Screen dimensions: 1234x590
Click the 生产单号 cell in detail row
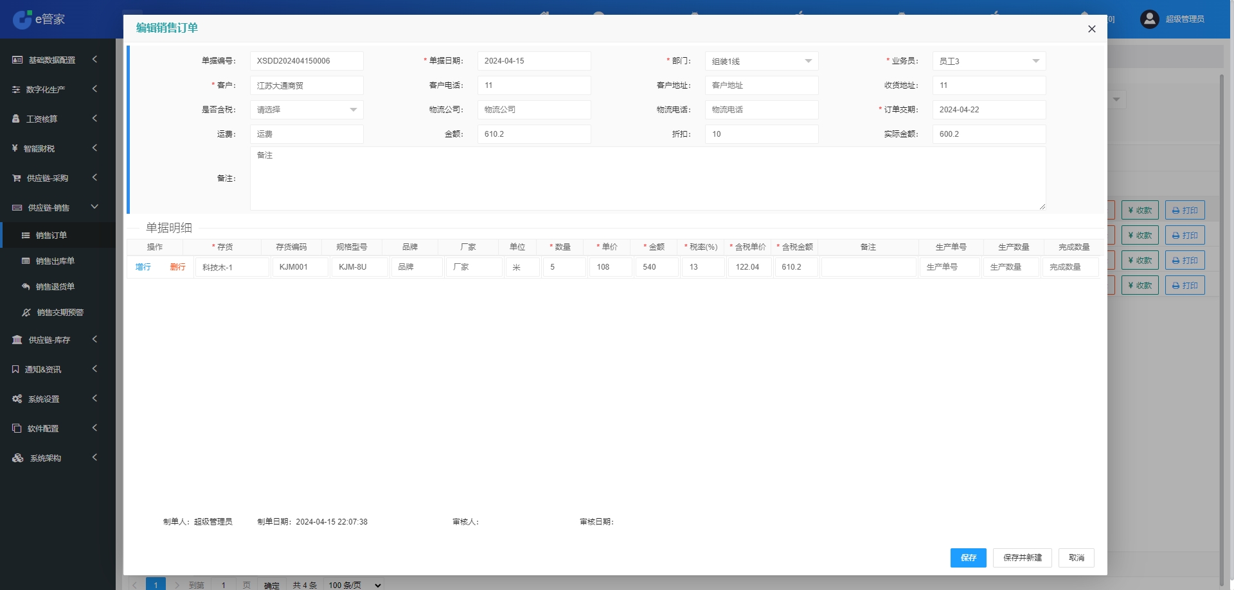pos(949,267)
